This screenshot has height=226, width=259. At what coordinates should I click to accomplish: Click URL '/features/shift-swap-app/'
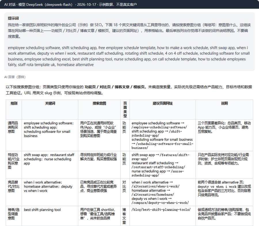pos(160,157)
